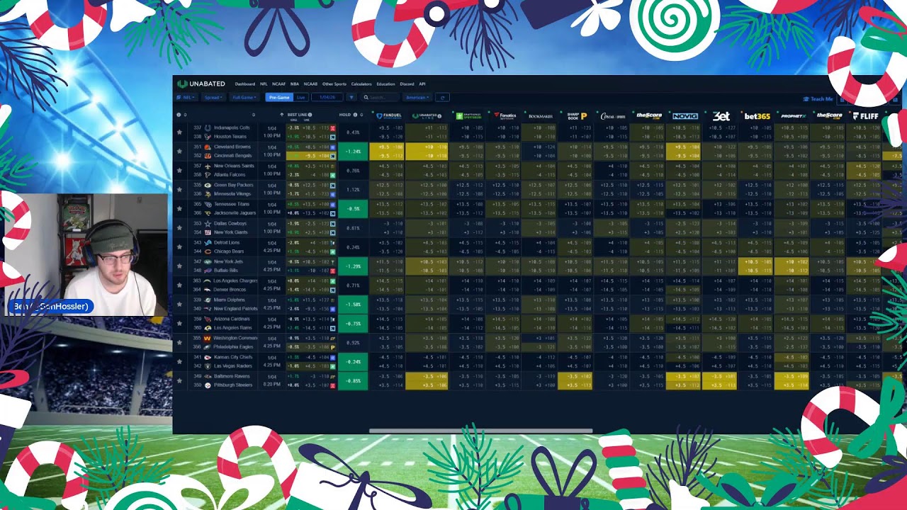The height and width of the screenshot is (510, 907).
Task: Open the Dashboard nav item
Action: 244,84
